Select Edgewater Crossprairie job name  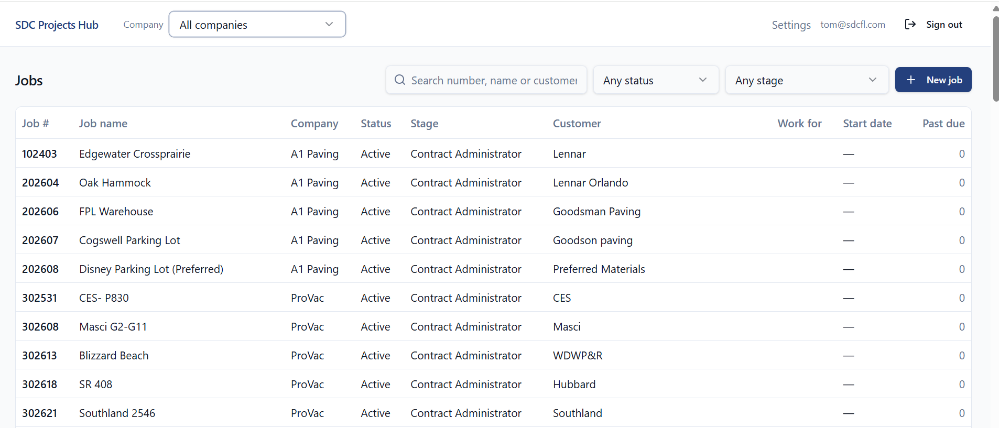coord(135,154)
